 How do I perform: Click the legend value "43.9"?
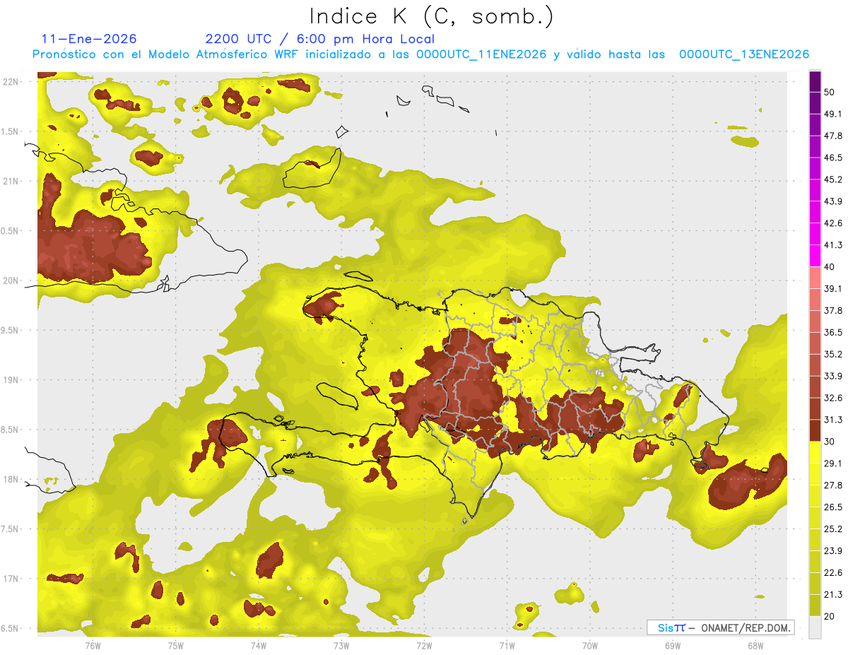pyautogui.click(x=833, y=201)
